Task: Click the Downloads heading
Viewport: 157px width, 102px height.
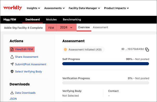Action: click(20, 84)
